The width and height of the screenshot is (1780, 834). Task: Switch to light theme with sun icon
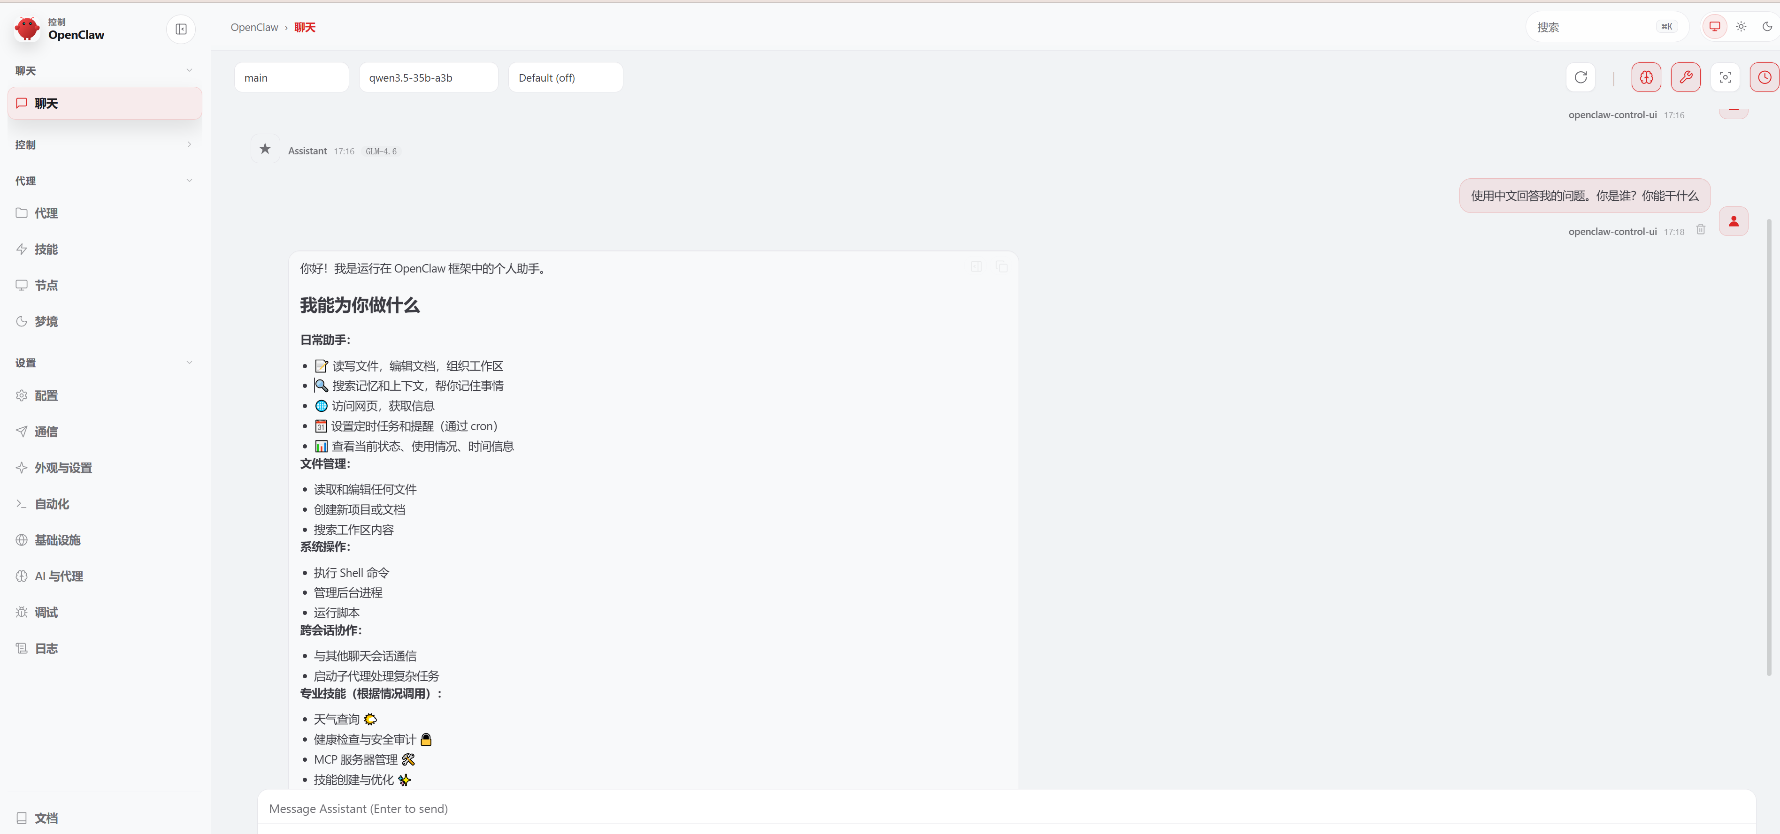(x=1742, y=27)
